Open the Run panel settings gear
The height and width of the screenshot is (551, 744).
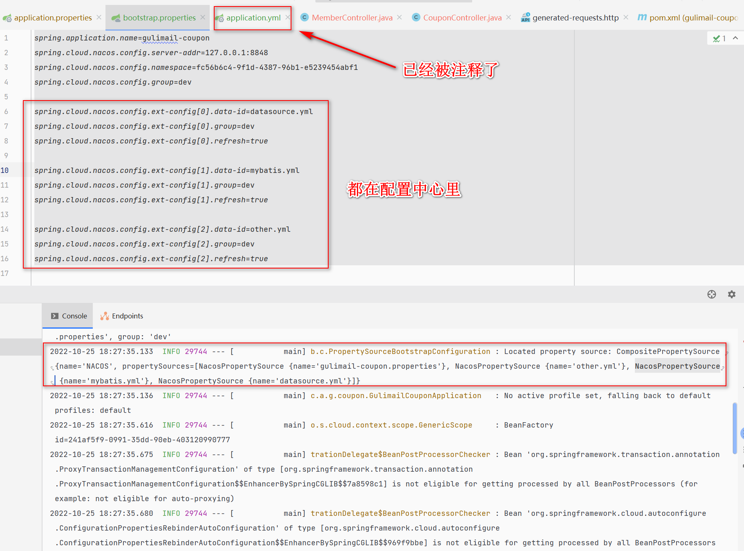[x=732, y=294]
